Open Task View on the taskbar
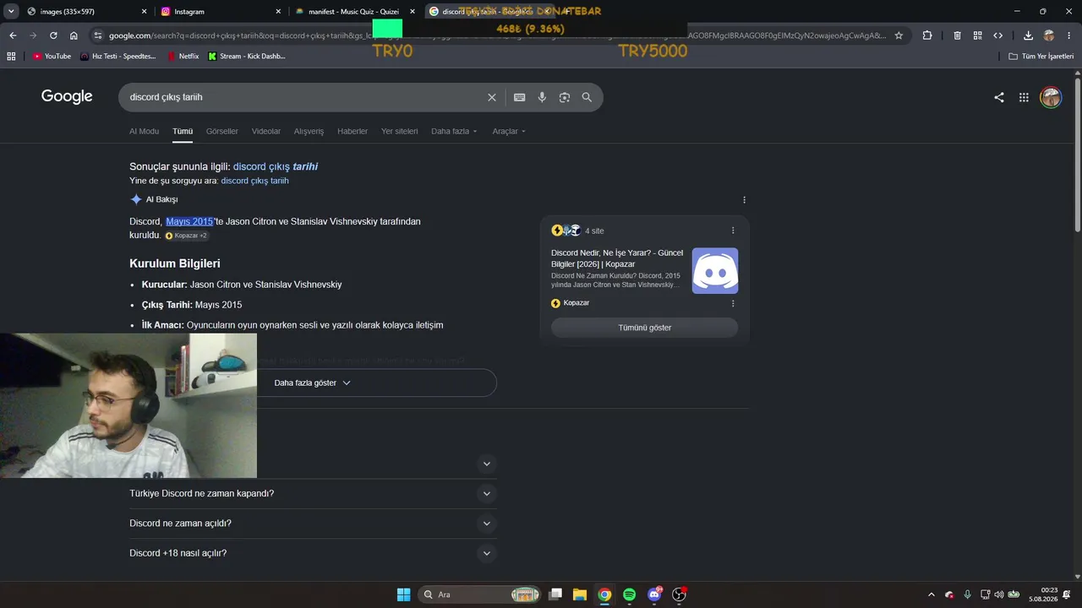 click(x=555, y=594)
